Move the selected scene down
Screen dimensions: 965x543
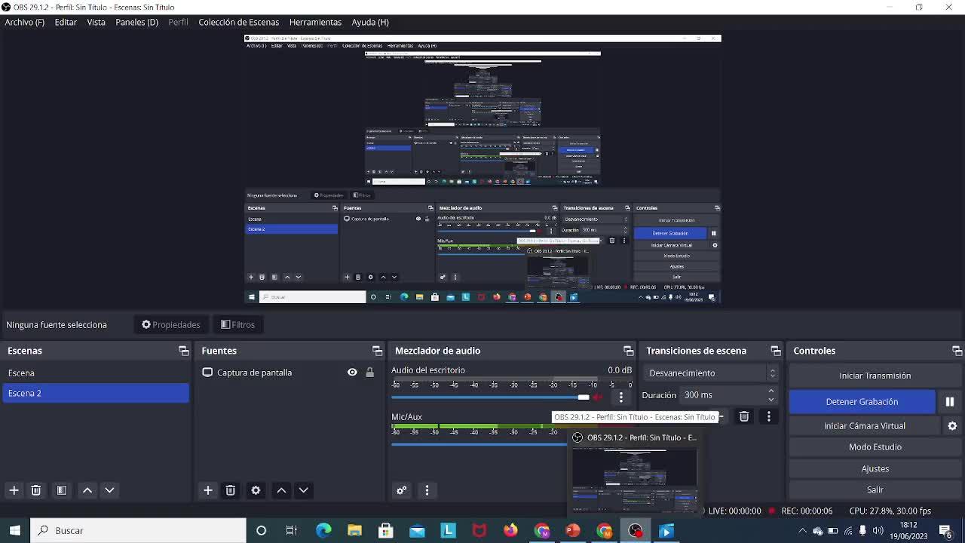109,490
